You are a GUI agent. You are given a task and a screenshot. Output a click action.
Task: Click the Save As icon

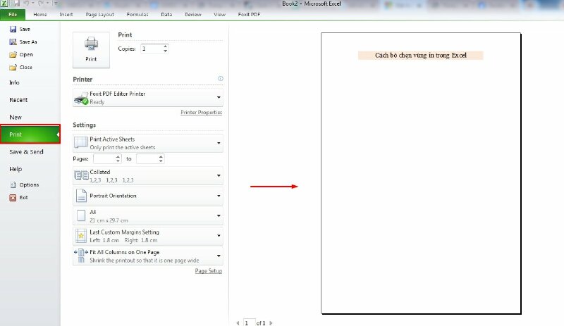tap(13, 42)
